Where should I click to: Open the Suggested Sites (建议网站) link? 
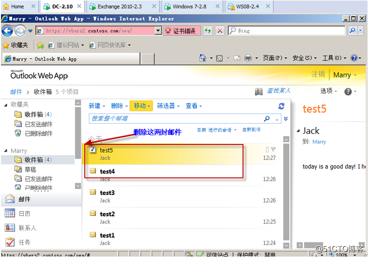click(x=66, y=45)
